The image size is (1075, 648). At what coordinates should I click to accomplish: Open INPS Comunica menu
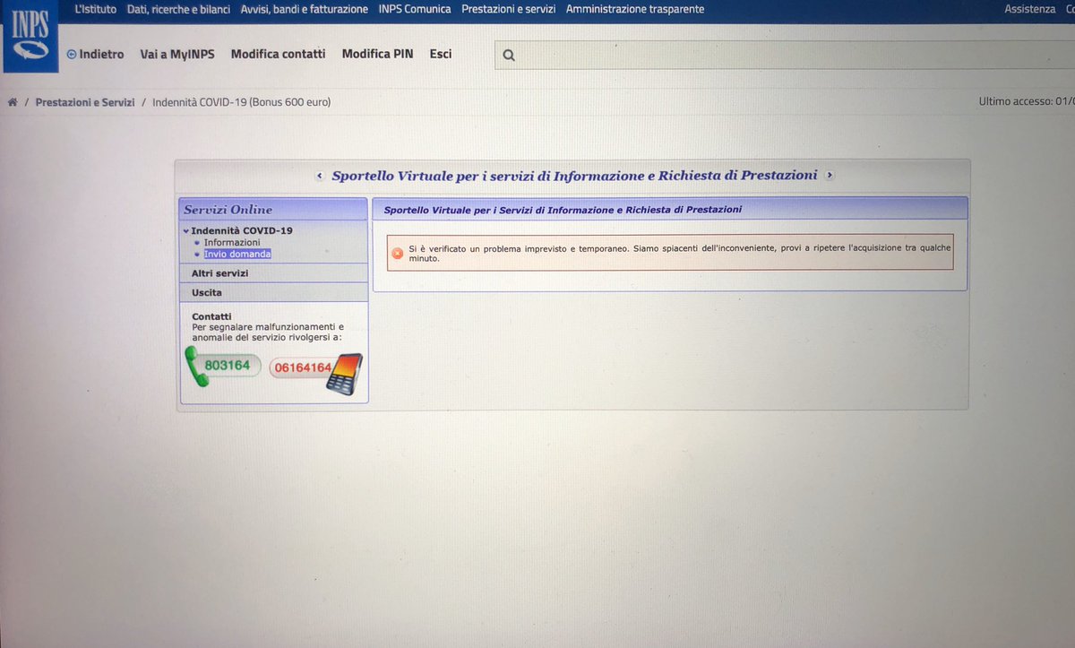coord(415,9)
